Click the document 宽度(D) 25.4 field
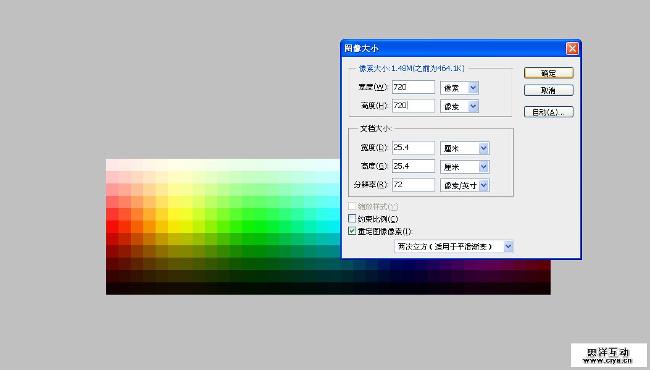Image resolution: width=650 pixels, height=370 pixels. (412, 148)
